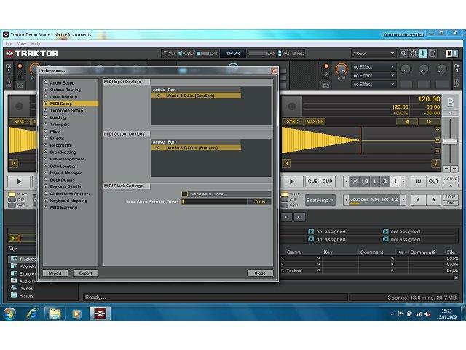The width and height of the screenshot is (466, 350).
Task: Click deck A skip-to-start icon in stripe
Action: [13, 163]
